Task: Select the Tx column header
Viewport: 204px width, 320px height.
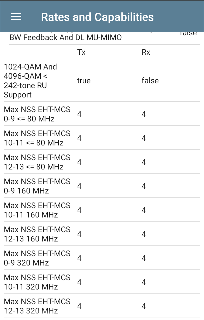Action: point(81,52)
